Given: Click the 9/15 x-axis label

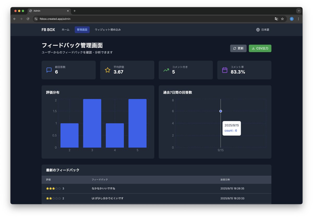Looking at the screenshot, I should tap(221, 150).
